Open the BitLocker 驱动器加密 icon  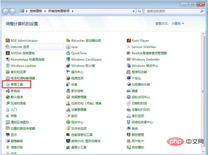click(x=68, y=41)
